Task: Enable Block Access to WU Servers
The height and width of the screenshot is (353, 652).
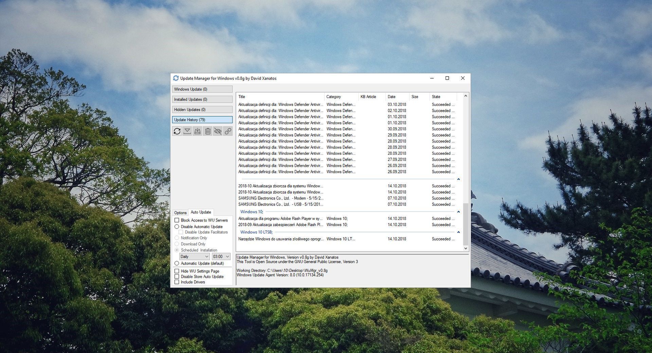Action: (177, 220)
